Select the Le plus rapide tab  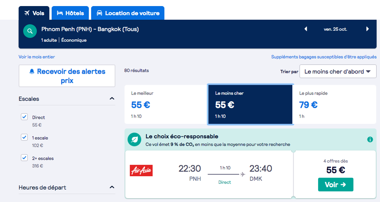pos(334,104)
